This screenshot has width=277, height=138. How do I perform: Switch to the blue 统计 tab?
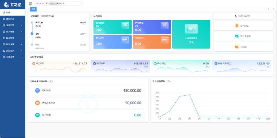[x=33, y=9]
